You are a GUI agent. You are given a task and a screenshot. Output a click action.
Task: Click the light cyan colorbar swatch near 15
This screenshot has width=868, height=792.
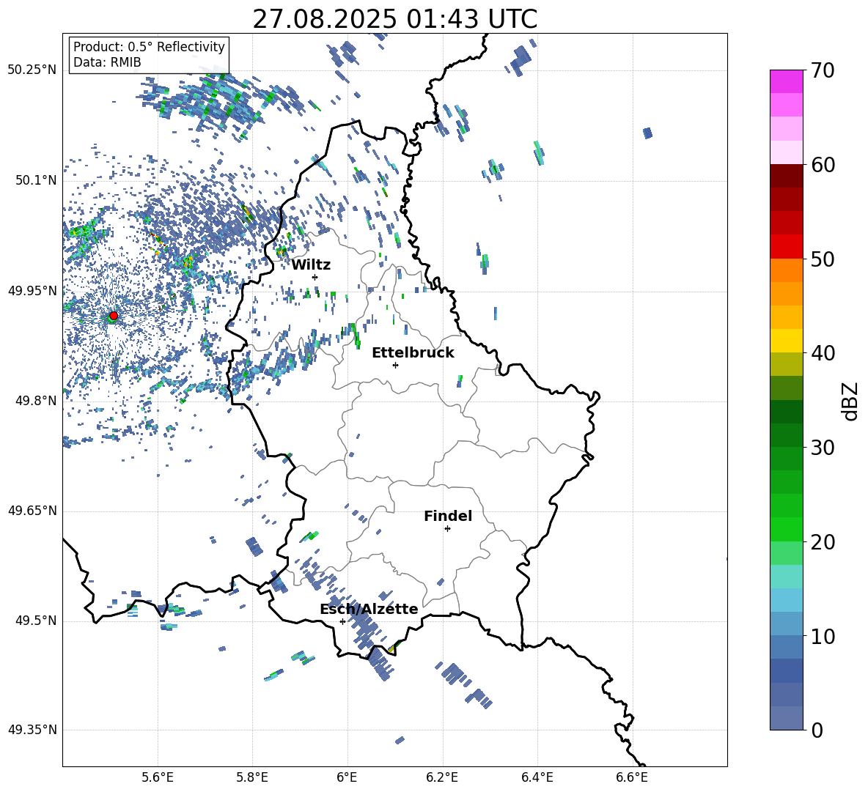[x=786, y=577]
